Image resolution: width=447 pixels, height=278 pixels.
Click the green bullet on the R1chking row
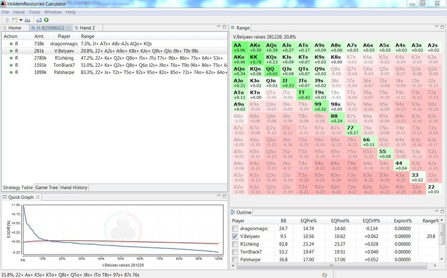(x=11, y=58)
